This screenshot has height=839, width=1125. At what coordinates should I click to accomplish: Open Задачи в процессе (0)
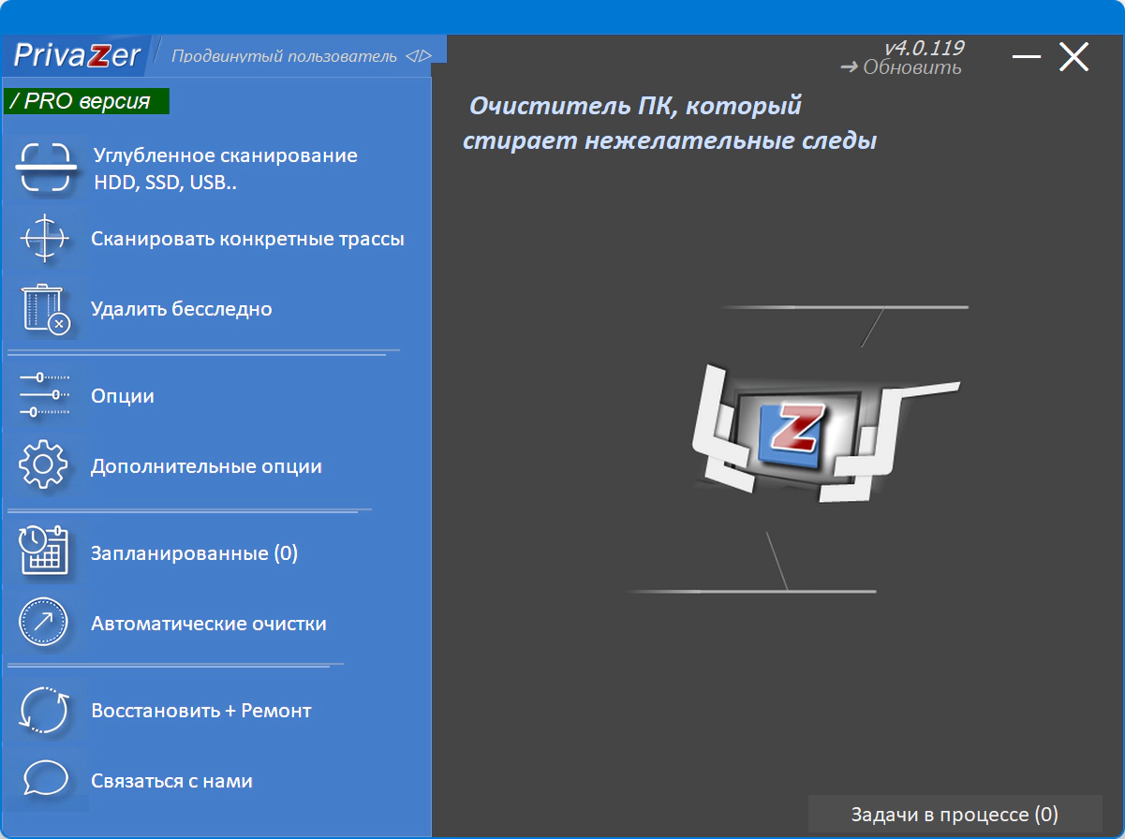pyautogui.click(x=954, y=813)
